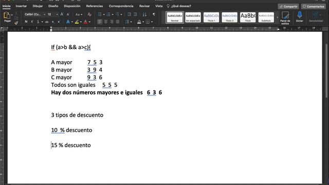Open the font size 12 dropdown
The height and width of the screenshot is (185, 329).
(x=57, y=14)
